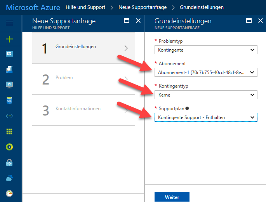The image size is (266, 202).
Task: Select step 2 Problem
Action: (x=83, y=79)
